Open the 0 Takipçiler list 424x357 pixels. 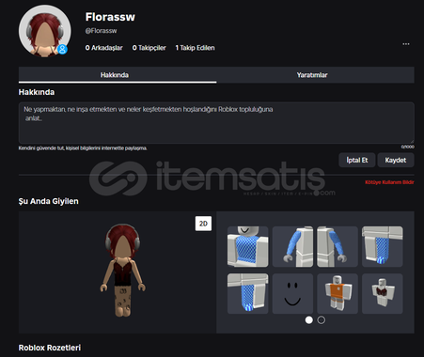click(149, 48)
